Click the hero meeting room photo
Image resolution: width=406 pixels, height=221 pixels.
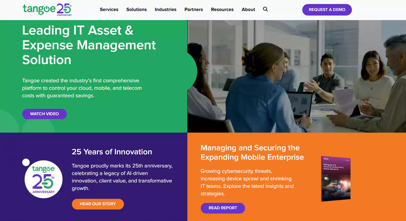[297, 76]
